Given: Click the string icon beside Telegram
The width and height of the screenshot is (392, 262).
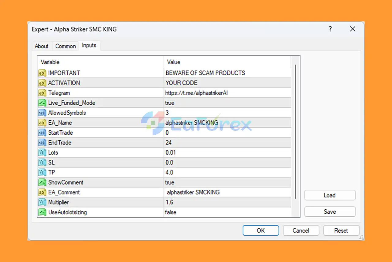Looking at the screenshot, I should [x=42, y=93].
